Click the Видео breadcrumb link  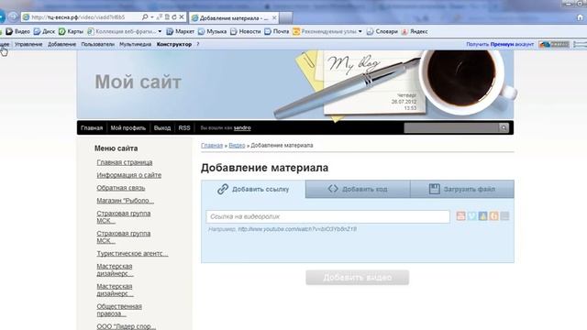[x=237, y=145]
